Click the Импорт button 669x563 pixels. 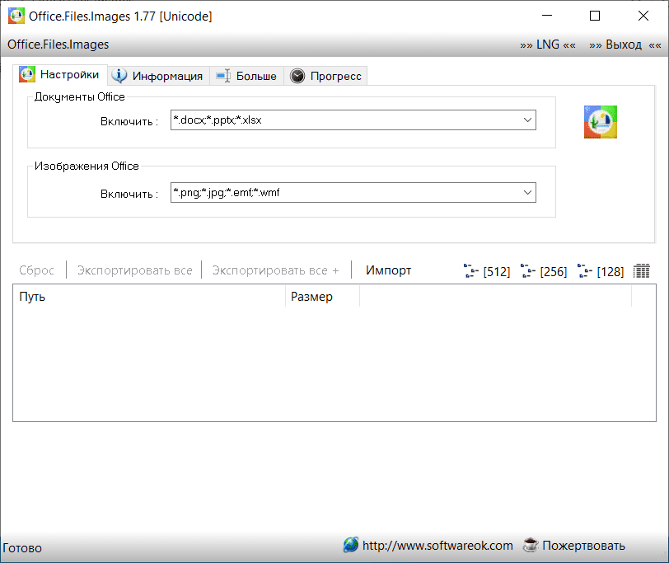coord(388,270)
